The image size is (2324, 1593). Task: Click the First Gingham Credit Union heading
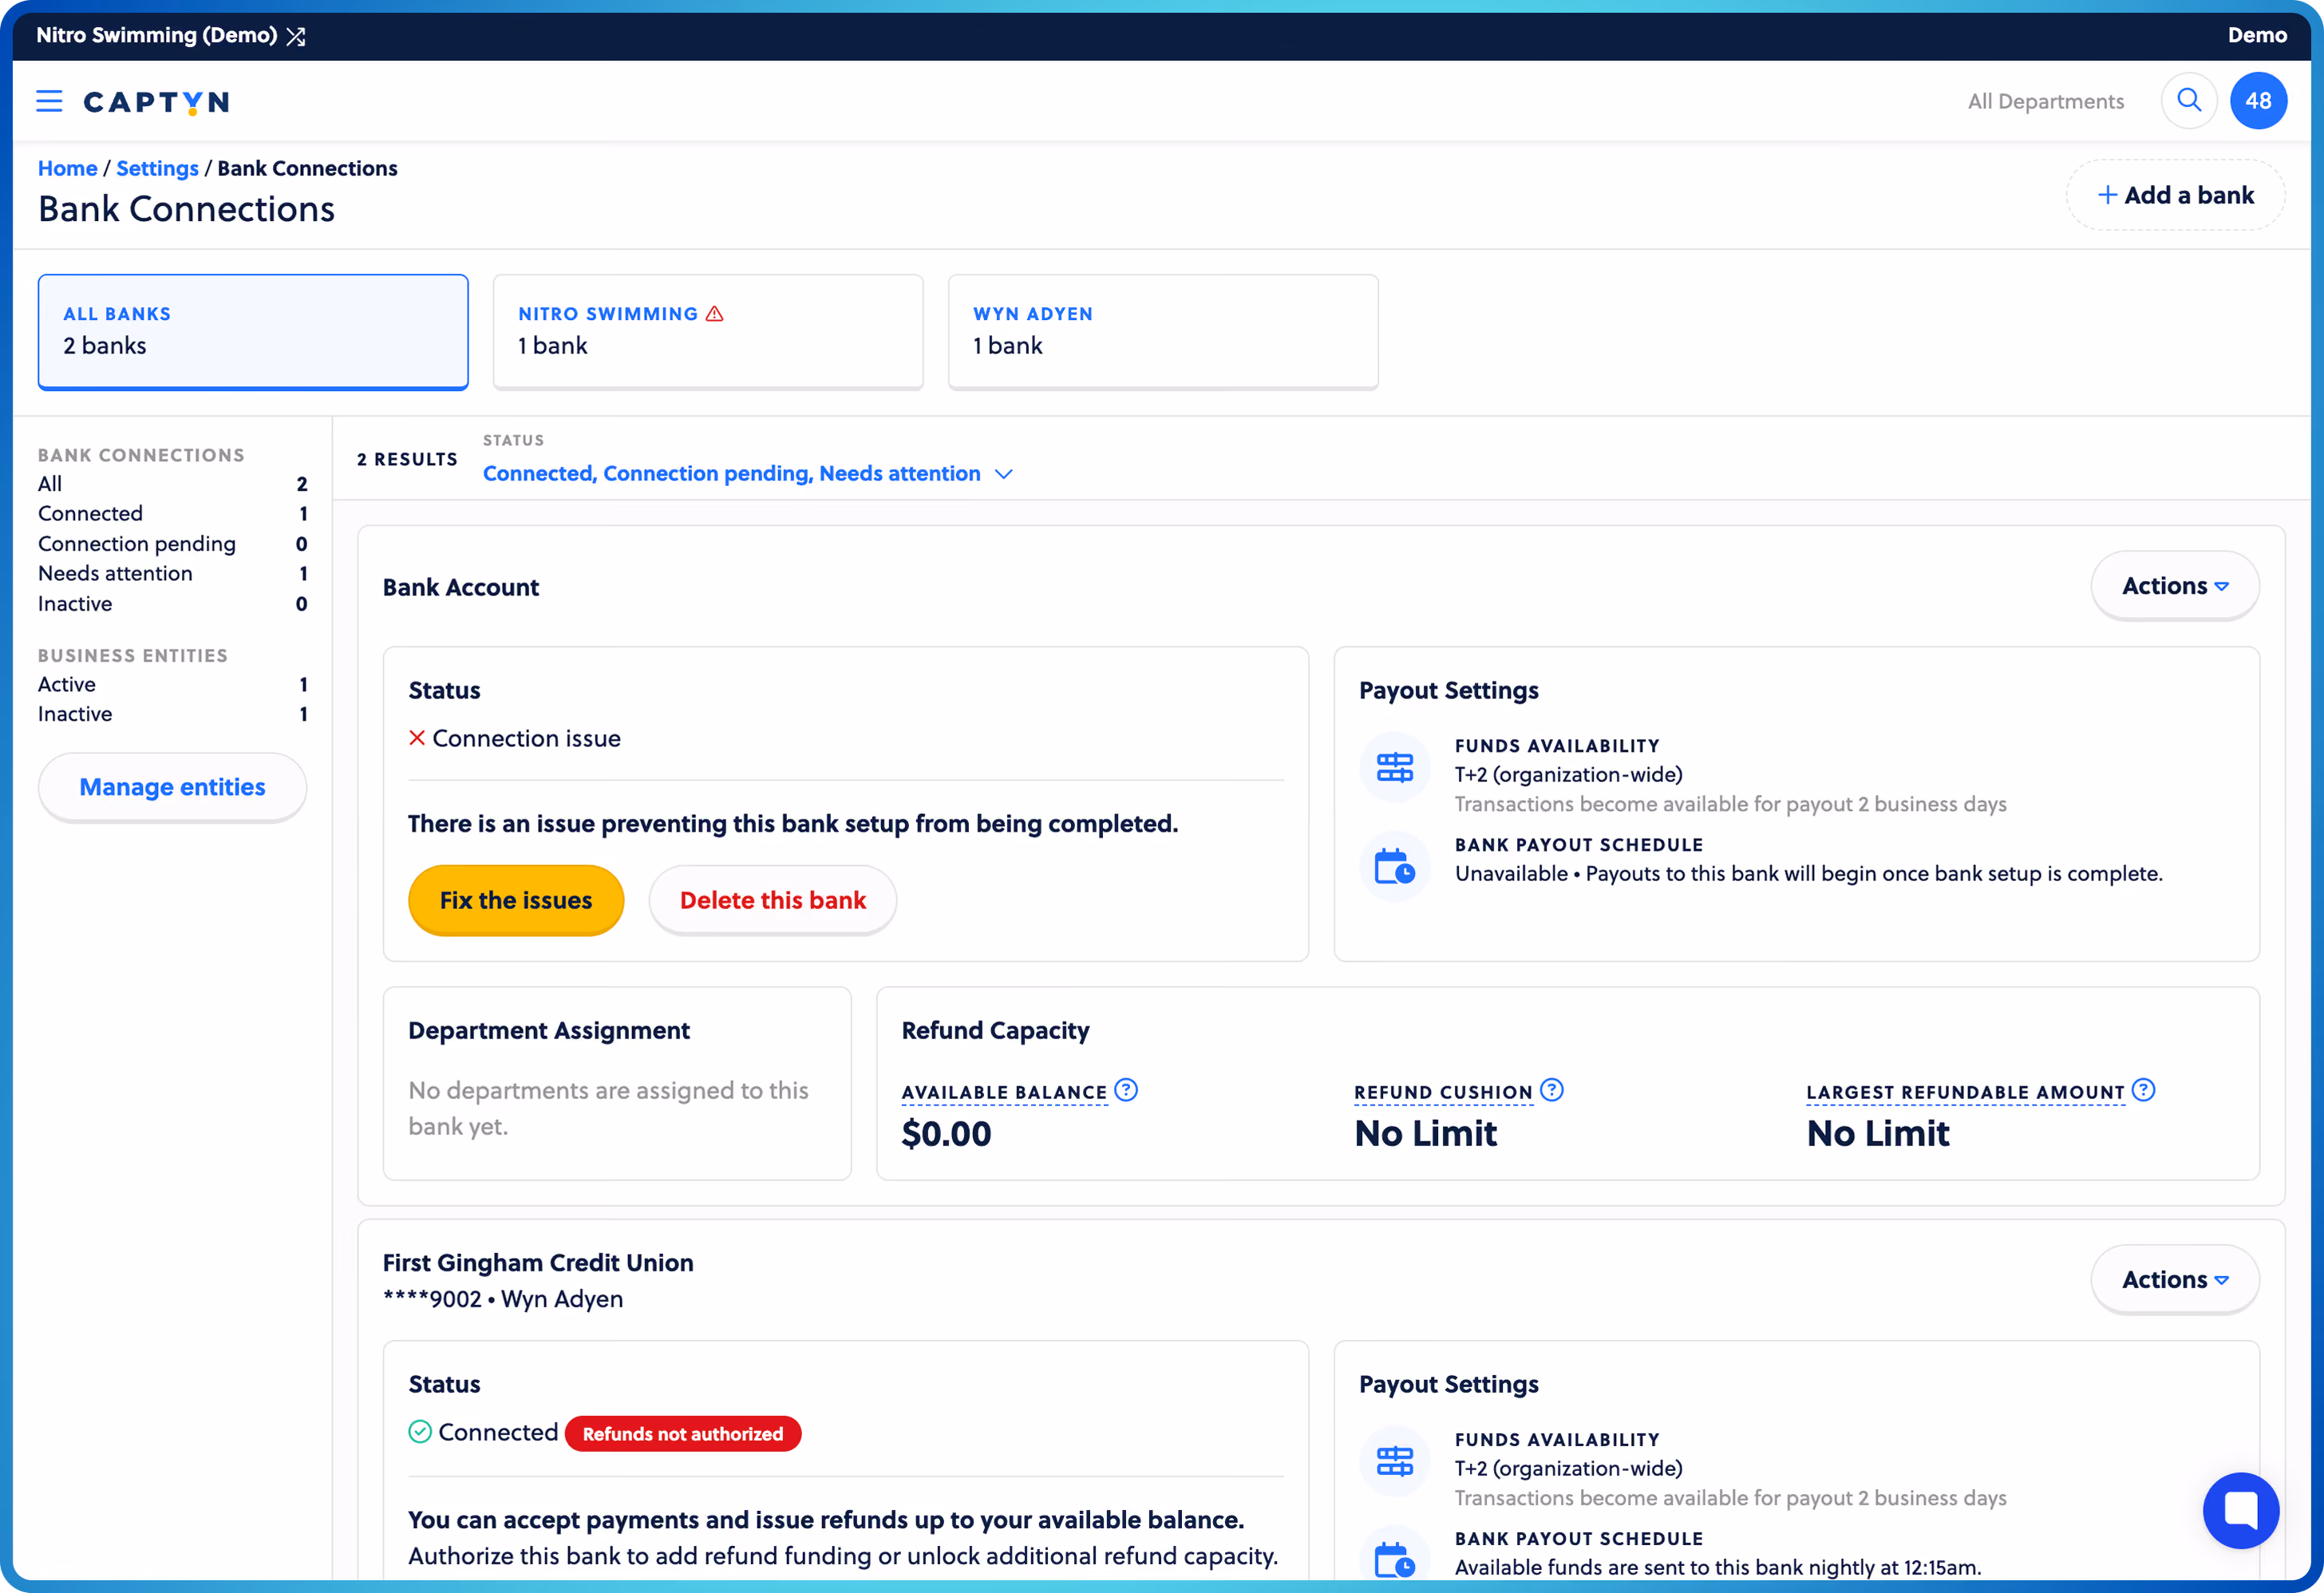click(538, 1263)
